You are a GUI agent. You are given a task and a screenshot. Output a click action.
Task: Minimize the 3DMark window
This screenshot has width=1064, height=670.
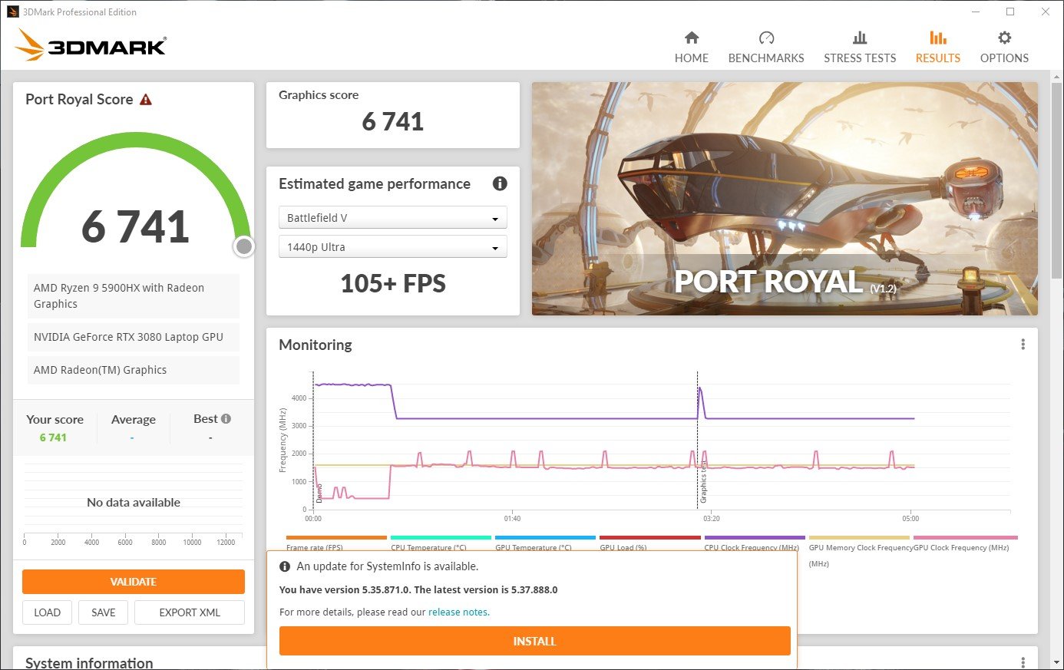coord(976,12)
